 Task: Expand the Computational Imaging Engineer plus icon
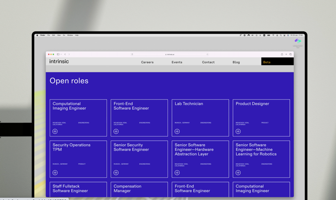(x=55, y=131)
